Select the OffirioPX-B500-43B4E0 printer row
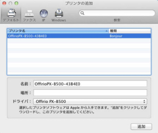158x133 pixels. point(79,36)
